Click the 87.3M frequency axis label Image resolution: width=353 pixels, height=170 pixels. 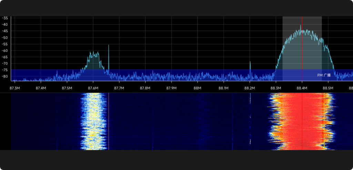pos(15,88)
